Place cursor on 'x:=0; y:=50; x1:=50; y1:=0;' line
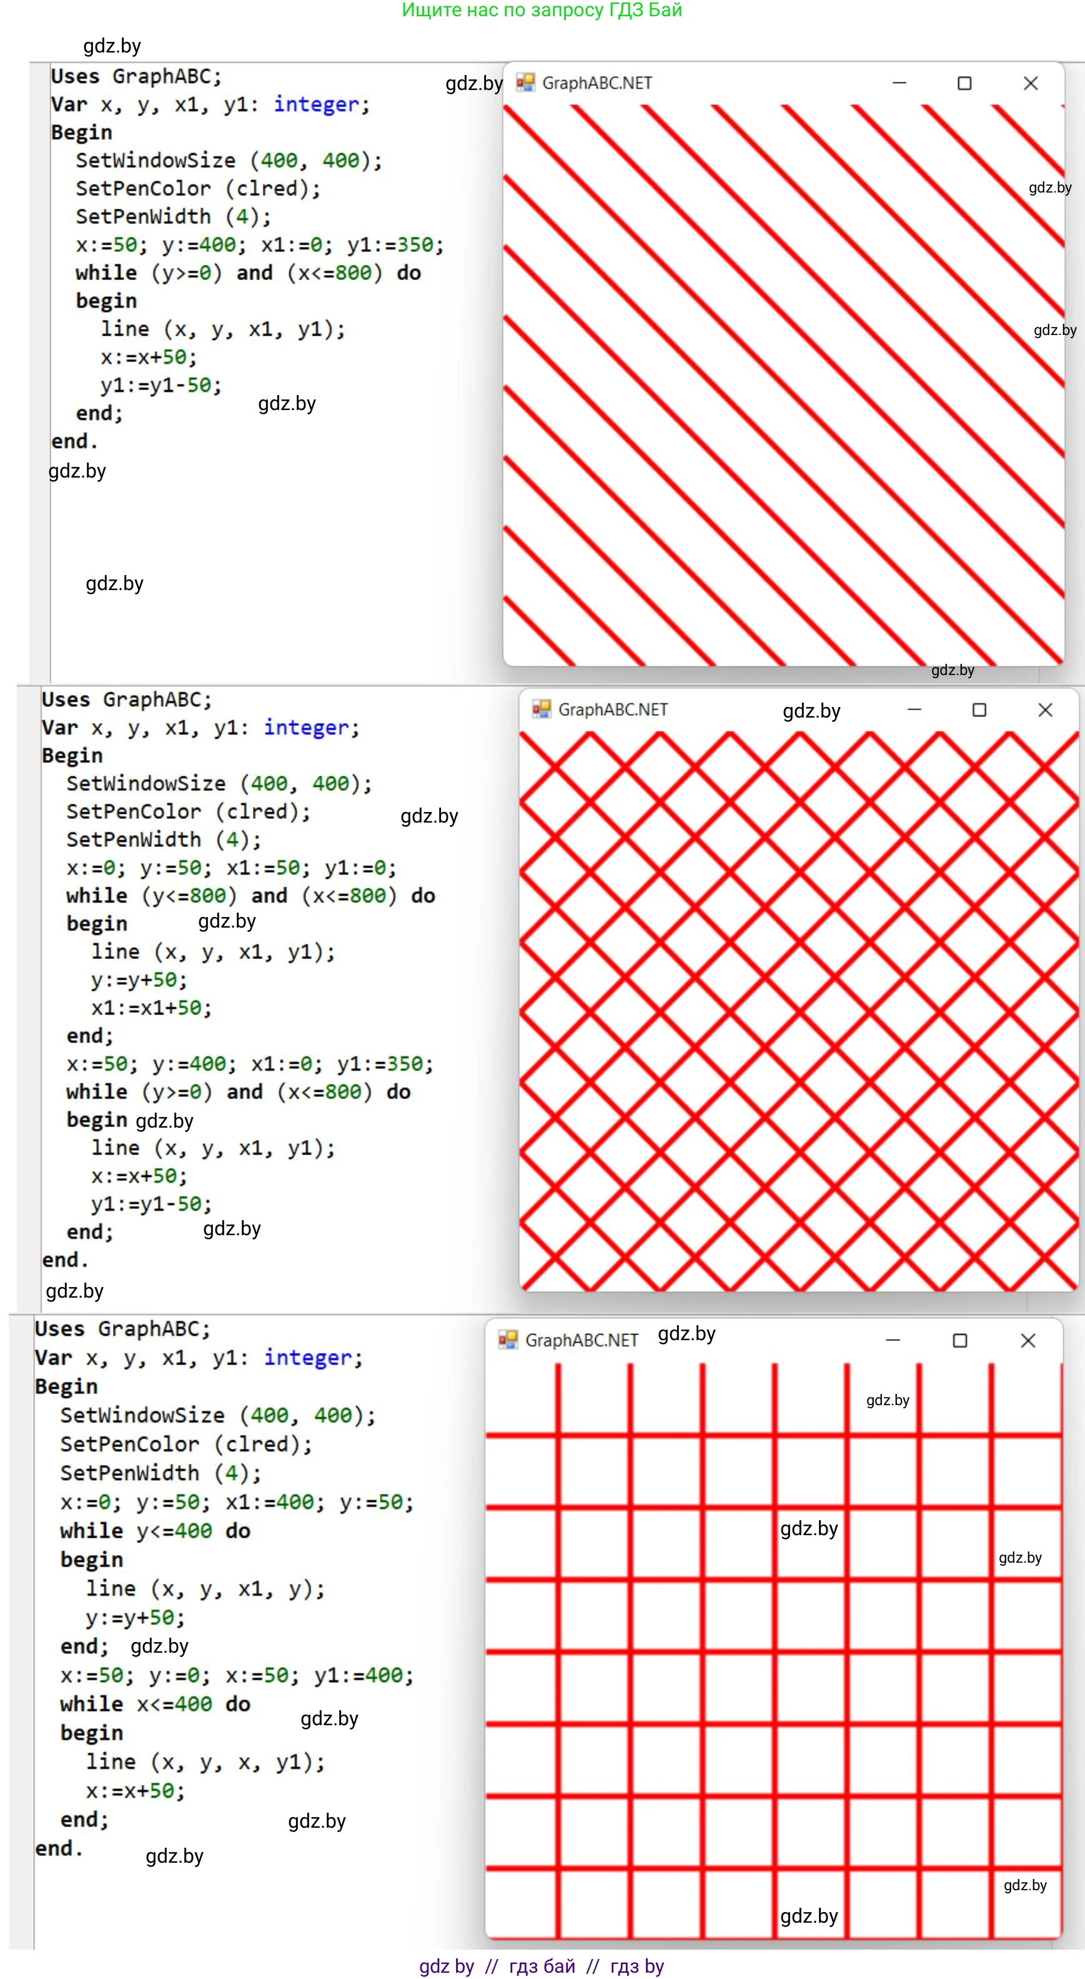Image resolution: width=1085 pixels, height=1979 pixels. [231, 868]
